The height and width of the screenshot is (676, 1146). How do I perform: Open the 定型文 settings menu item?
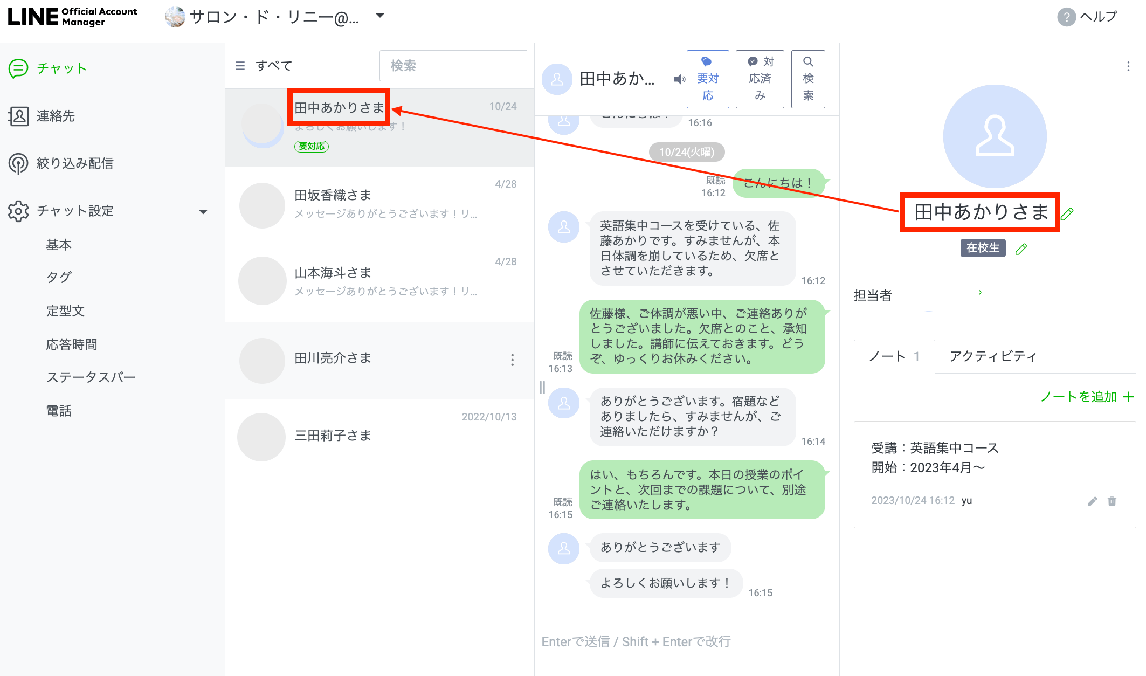(x=65, y=311)
